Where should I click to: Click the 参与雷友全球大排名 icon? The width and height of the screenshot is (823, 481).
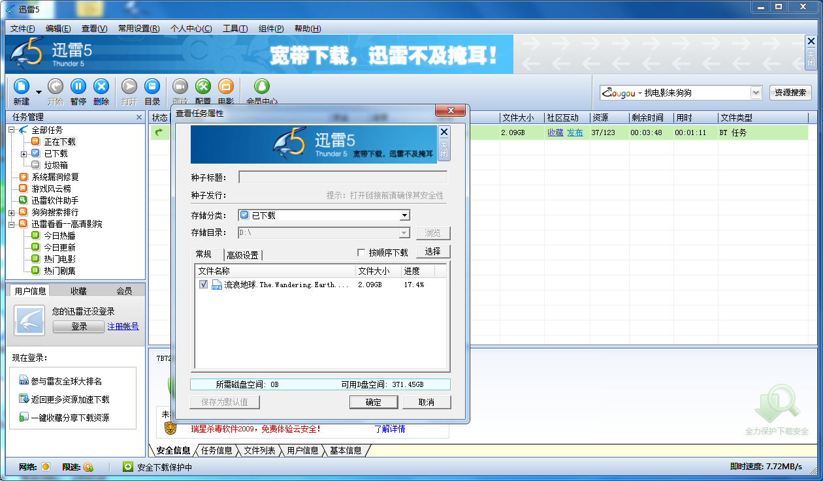[24, 381]
